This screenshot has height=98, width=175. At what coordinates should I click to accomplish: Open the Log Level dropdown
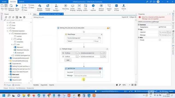[87, 72]
